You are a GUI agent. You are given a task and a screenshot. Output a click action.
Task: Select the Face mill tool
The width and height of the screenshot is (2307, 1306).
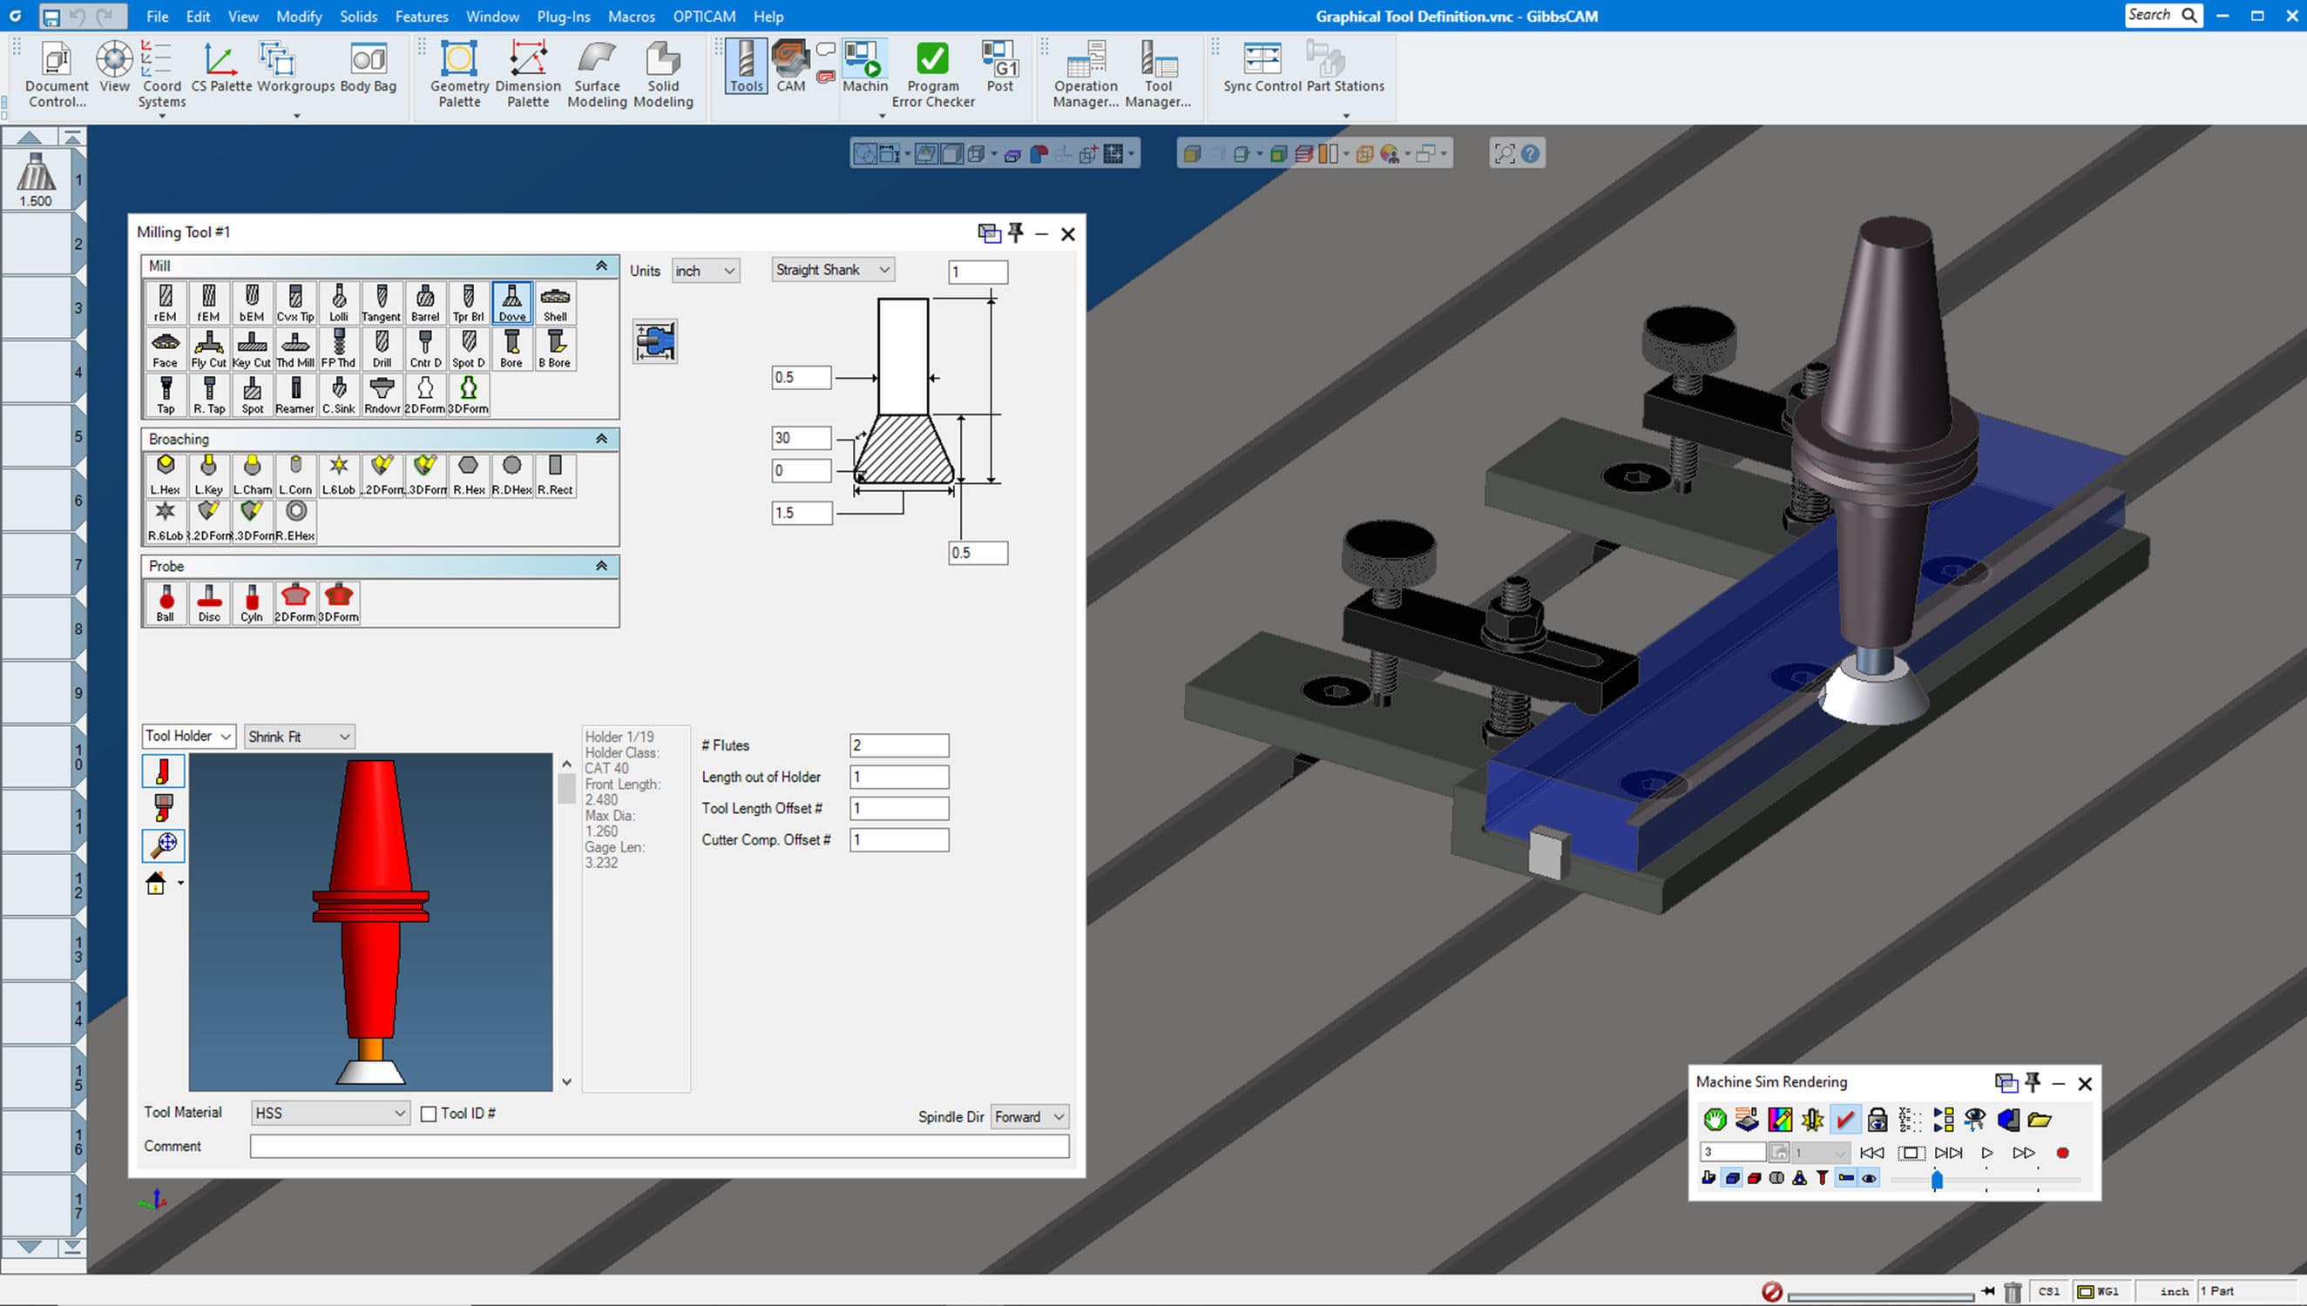(x=166, y=349)
